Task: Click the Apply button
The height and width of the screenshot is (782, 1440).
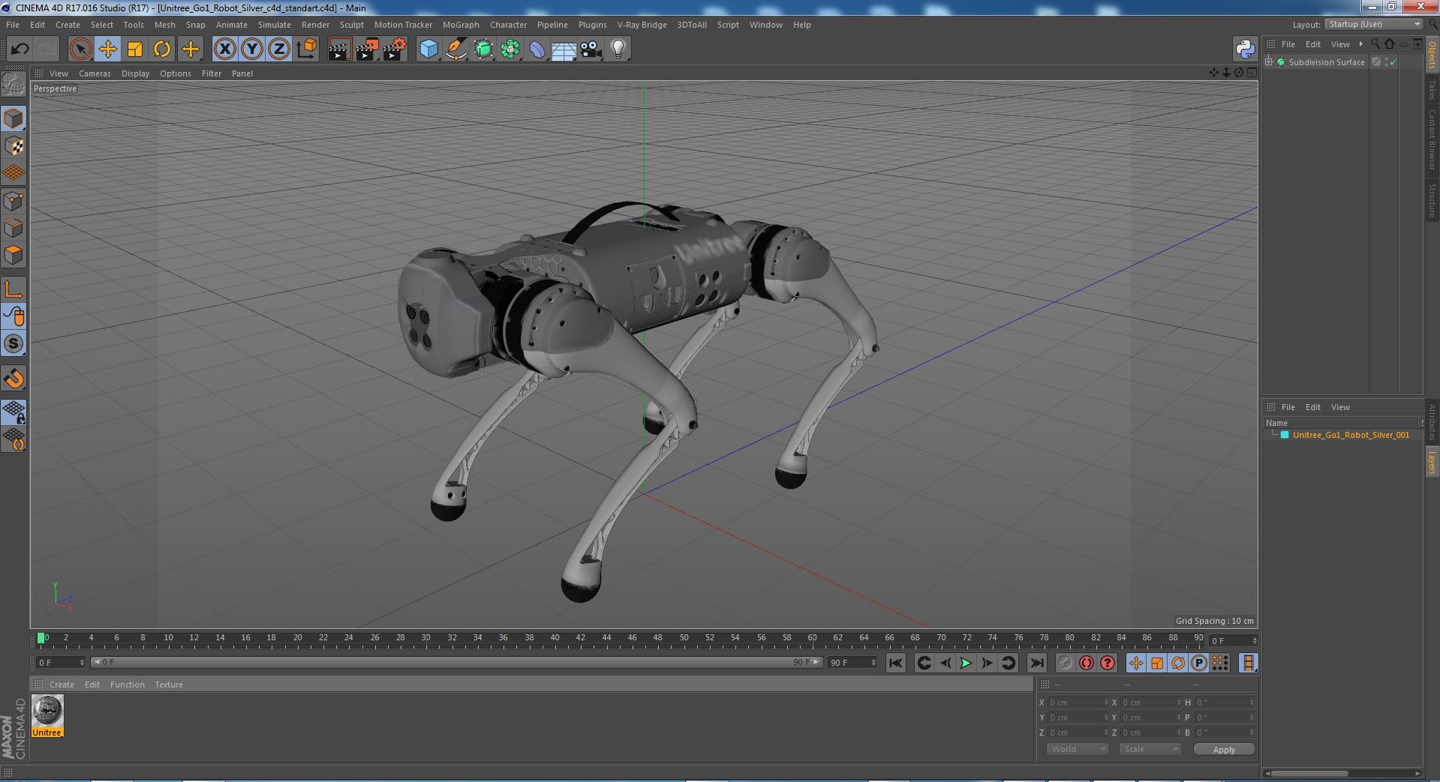Action: click(1224, 750)
